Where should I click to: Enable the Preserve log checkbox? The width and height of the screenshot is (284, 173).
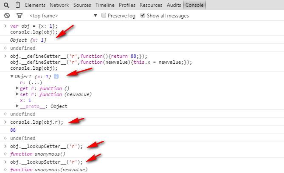104,15
